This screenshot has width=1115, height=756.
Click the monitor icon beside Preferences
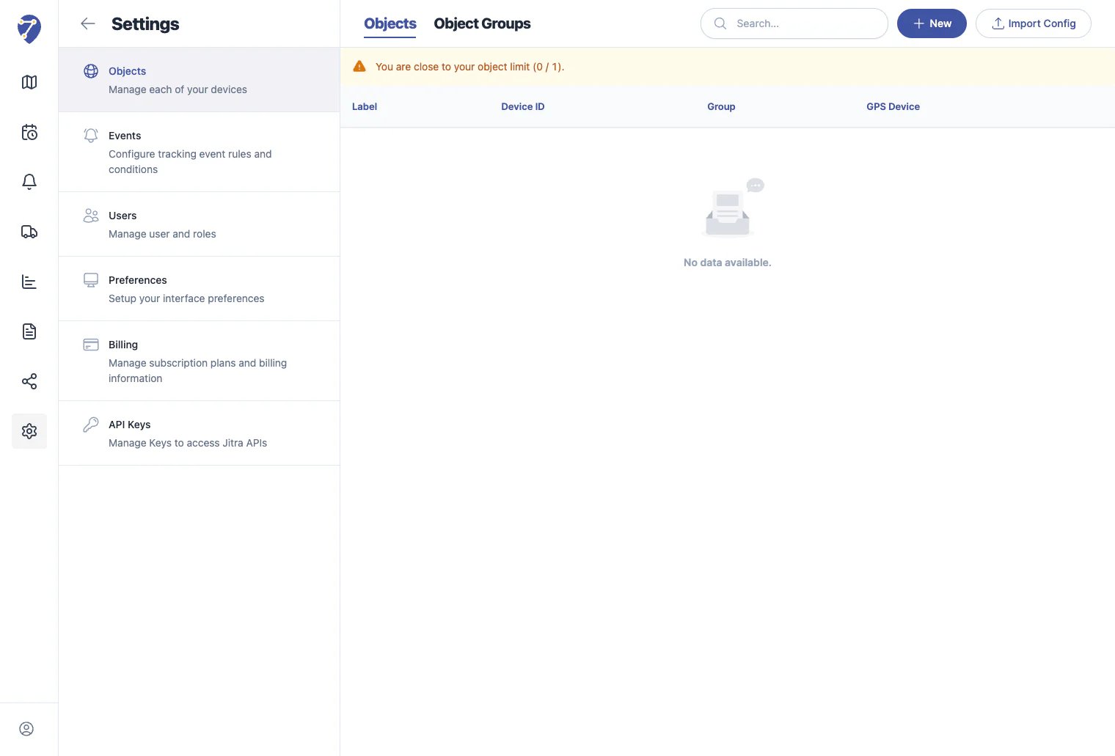91,280
